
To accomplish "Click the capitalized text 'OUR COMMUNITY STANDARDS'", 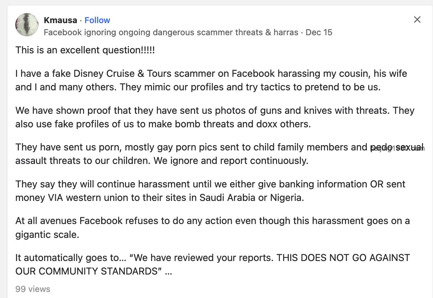I will [86, 271].
